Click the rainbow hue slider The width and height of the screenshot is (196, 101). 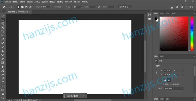(x=192, y=34)
